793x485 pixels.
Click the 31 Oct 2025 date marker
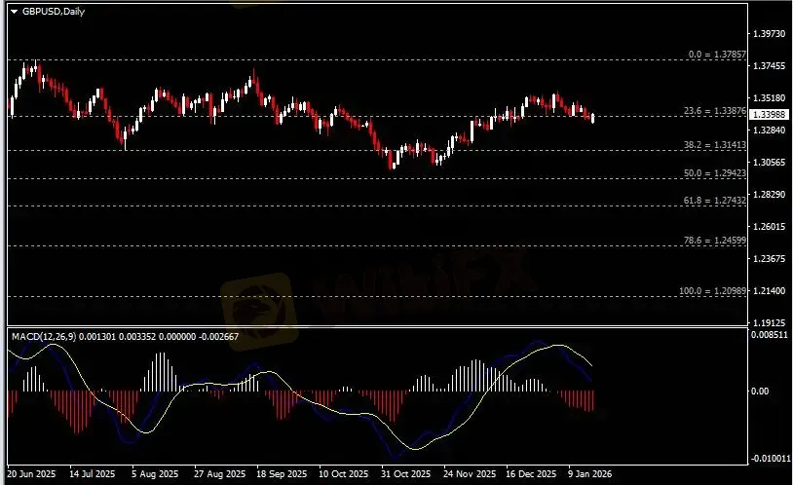(x=405, y=474)
